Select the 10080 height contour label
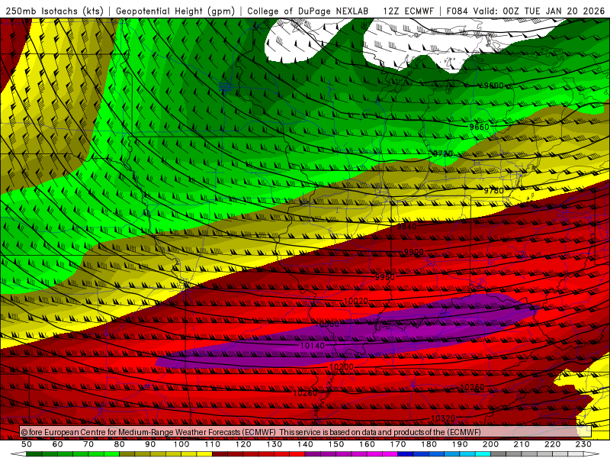This screenshot has height=458, width=610. coord(326,324)
